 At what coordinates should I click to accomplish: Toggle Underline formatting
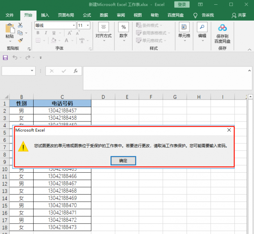tap(54, 33)
